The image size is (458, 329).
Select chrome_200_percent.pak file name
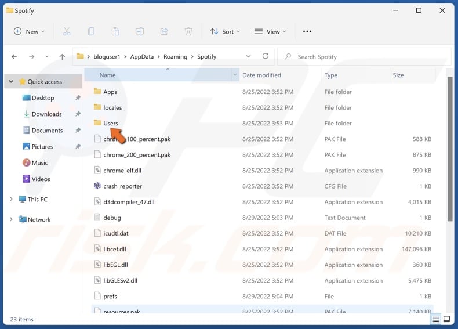click(137, 155)
